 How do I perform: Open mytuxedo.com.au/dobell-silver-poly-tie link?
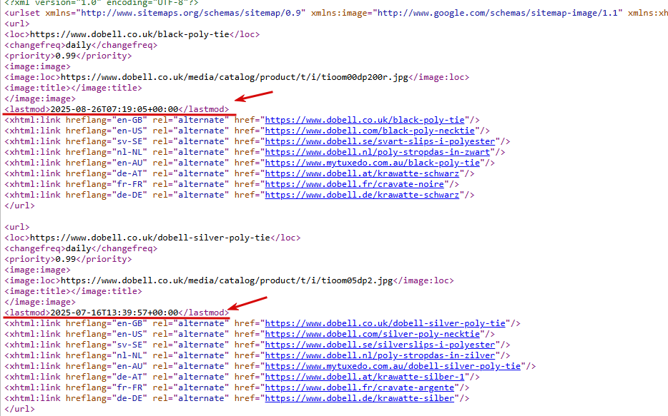click(393, 366)
